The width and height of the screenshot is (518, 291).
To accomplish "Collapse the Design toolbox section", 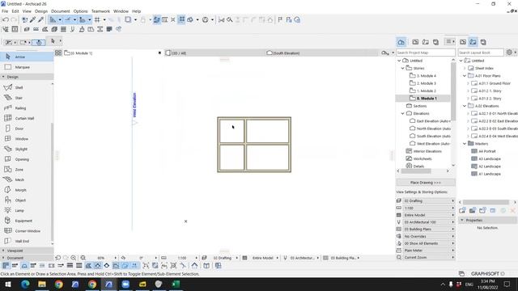I will tap(3, 77).
